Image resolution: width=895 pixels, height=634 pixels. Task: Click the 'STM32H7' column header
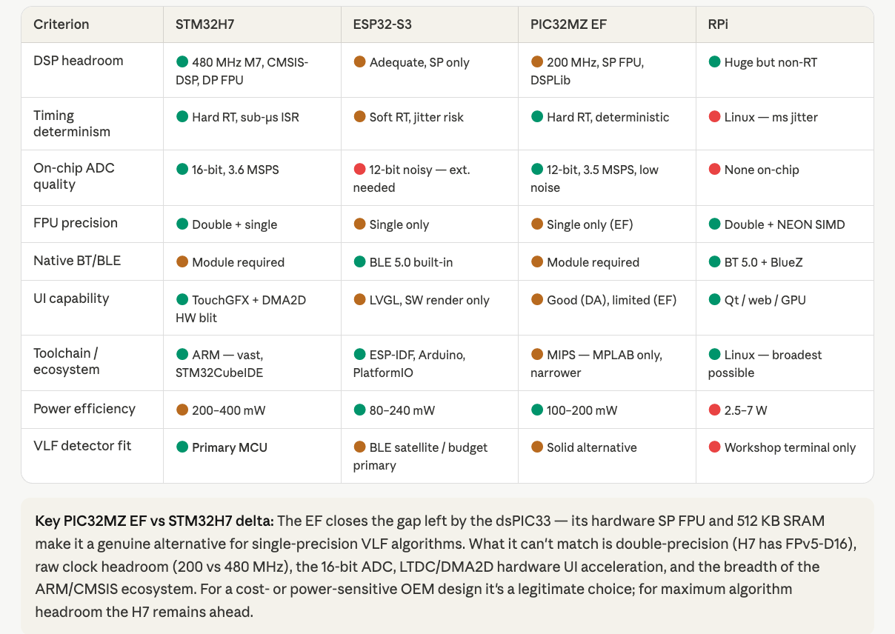point(202,24)
